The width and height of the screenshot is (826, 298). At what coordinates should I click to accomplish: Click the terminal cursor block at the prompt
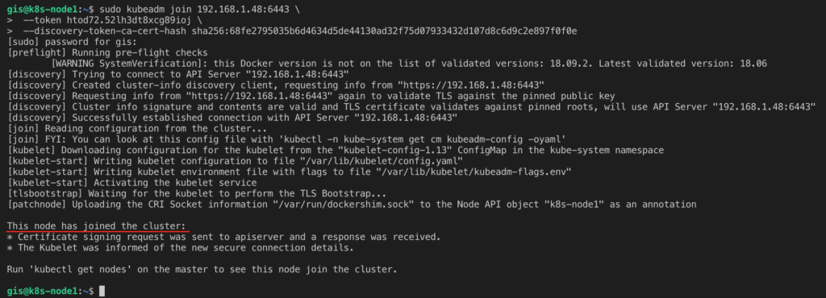point(102,292)
